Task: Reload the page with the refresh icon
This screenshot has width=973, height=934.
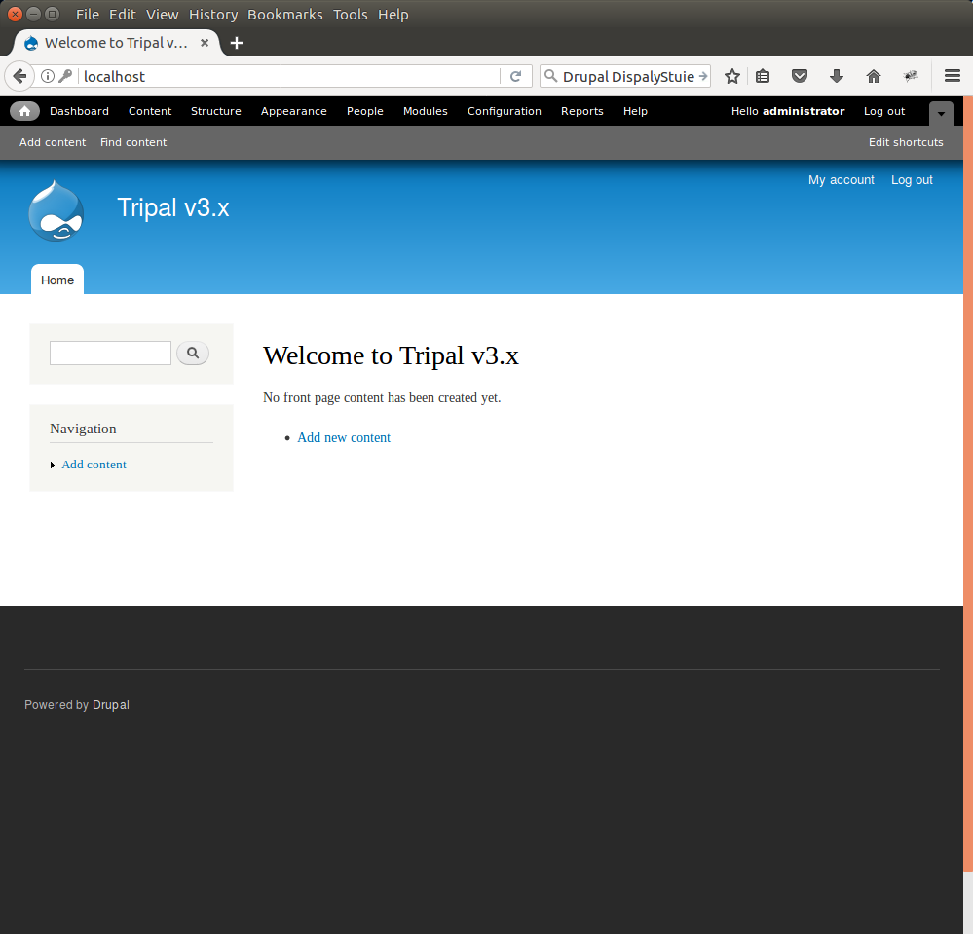Action: coord(516,76)
